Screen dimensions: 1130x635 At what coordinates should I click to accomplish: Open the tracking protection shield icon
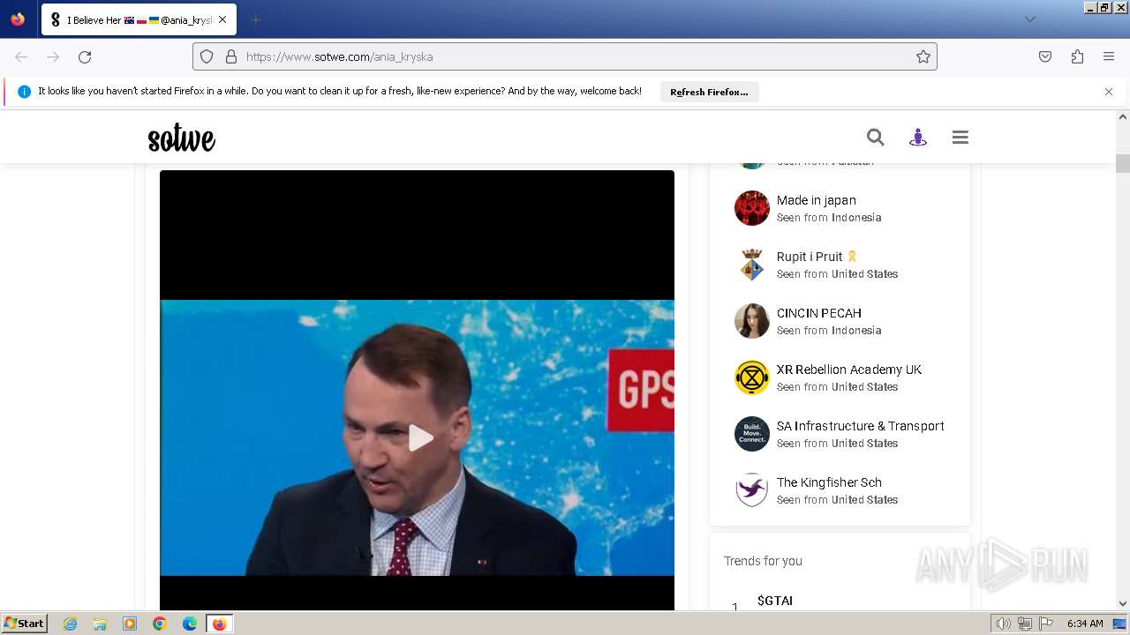click(x=207, y=56)
